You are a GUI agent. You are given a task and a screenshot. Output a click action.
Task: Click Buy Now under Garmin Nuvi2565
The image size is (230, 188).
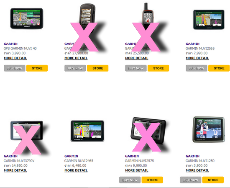197,68
